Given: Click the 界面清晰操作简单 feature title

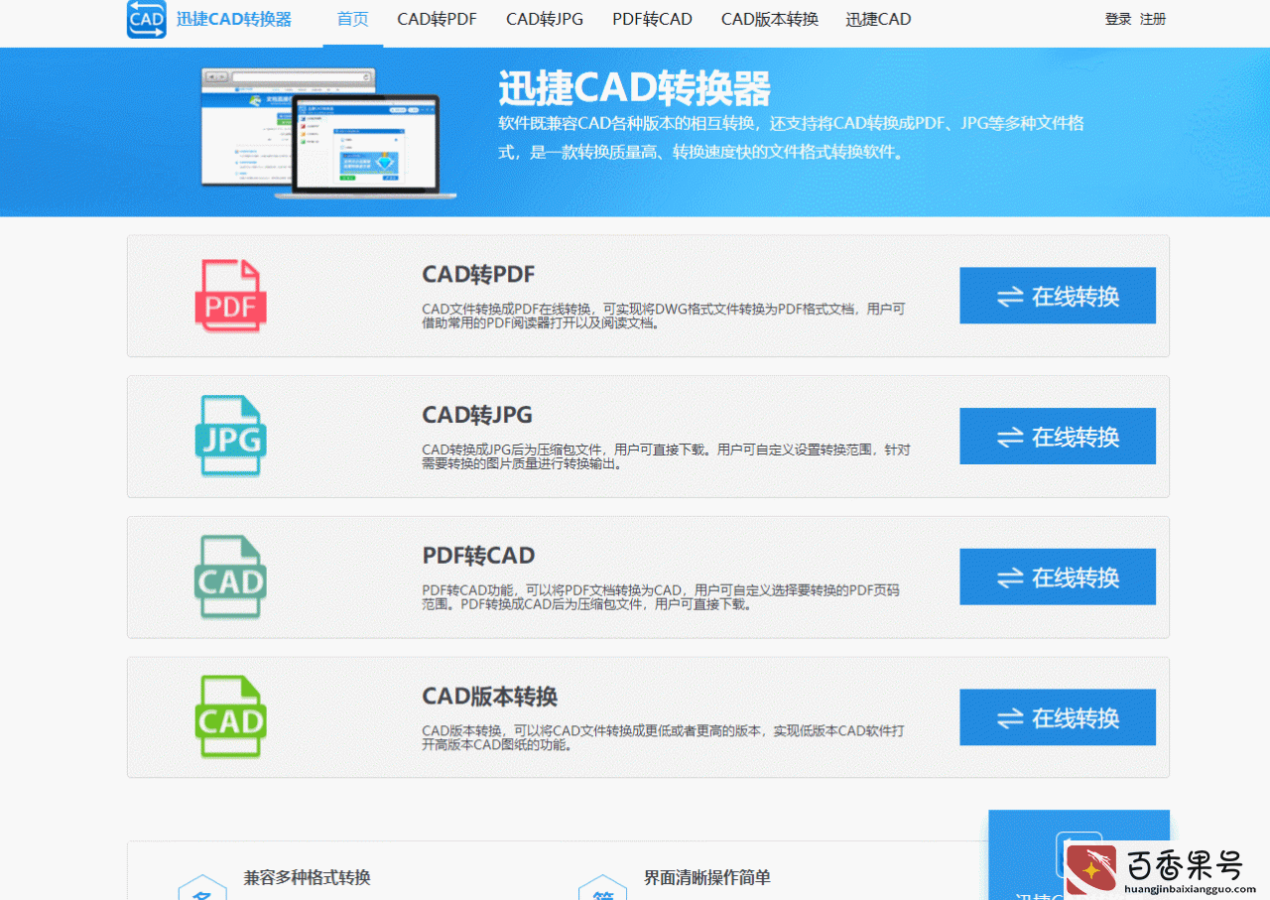Looking at the screenshot, I should [707, 877].
